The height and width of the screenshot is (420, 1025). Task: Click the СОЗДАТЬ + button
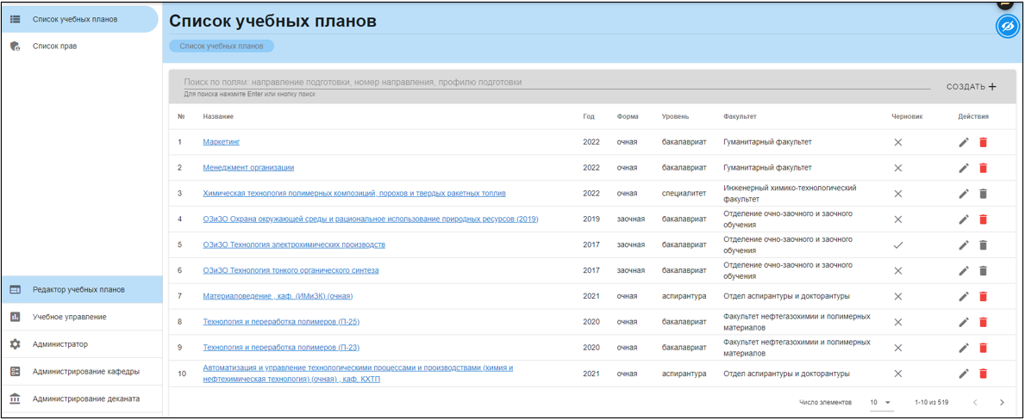click(971, 87)
